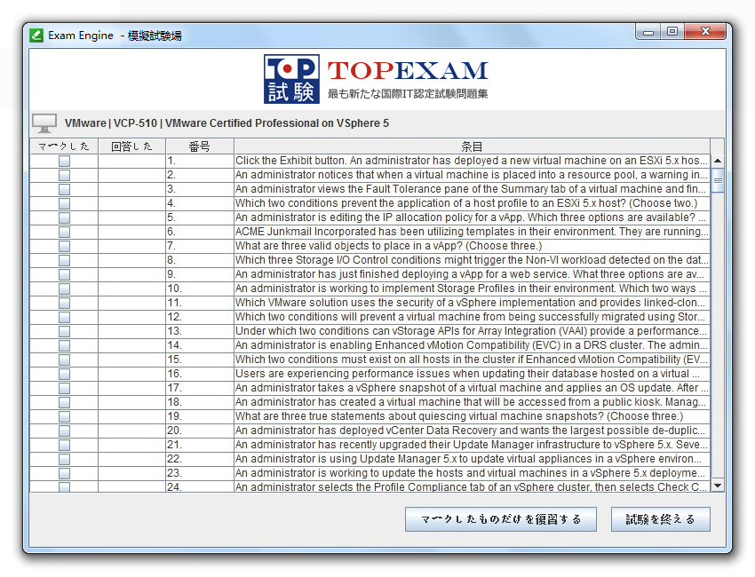
Task: Select question 14 about enabling EVC in DRS
Action: click(472, 345)
